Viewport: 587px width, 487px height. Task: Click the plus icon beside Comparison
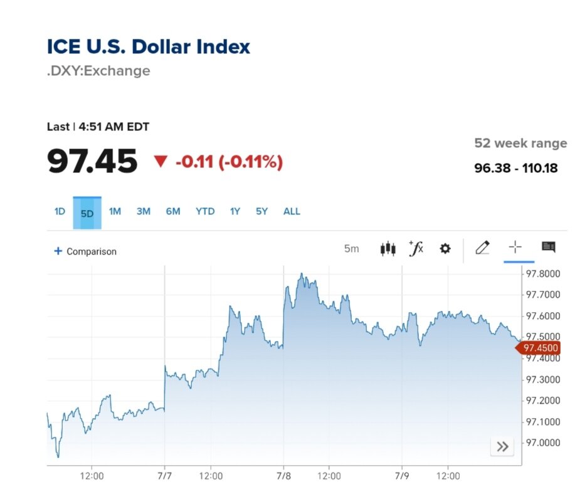point(58,251)
